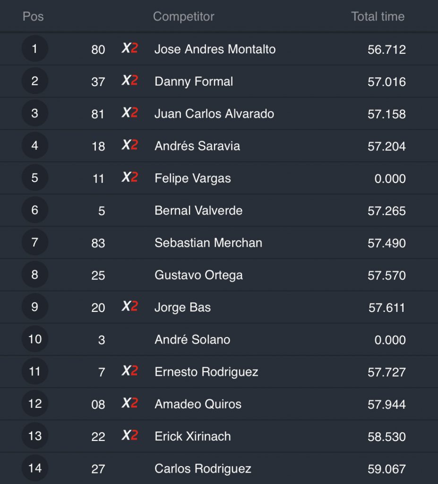The height and width of the screenshot is (484, 438).
Task: Click the position 1 circle badge
Action: (34, 49)
